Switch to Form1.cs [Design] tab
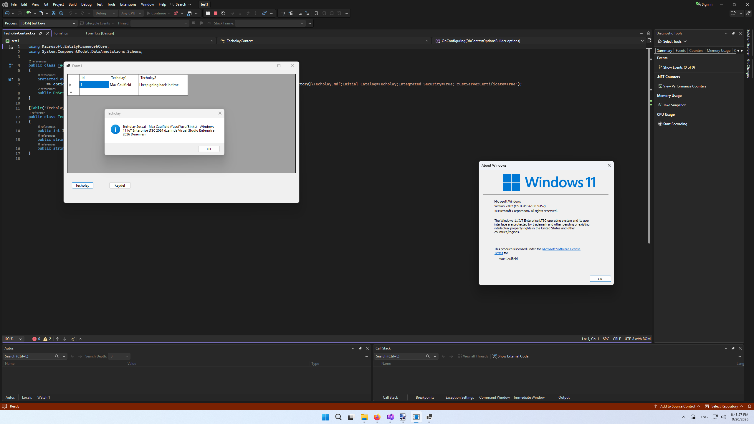This screenshot has height=424, width=754. 100,33
